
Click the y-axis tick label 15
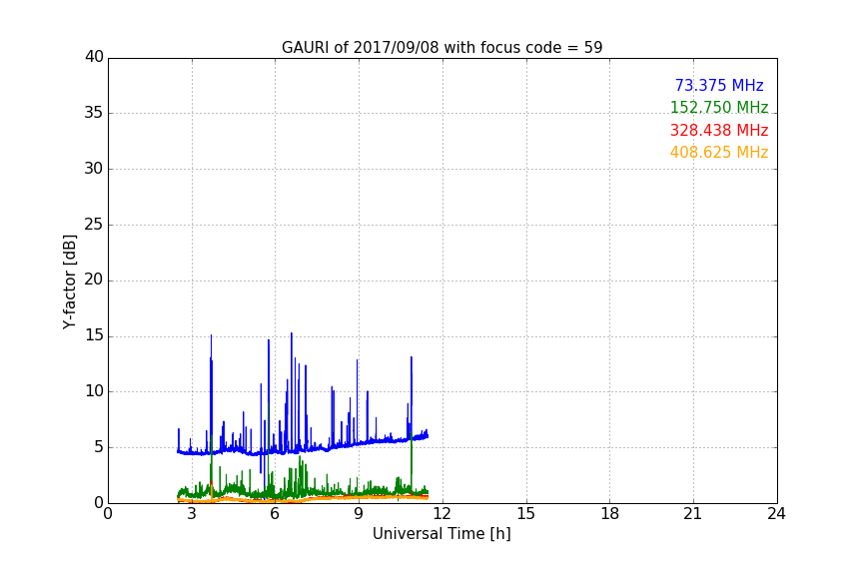(94, 335)
